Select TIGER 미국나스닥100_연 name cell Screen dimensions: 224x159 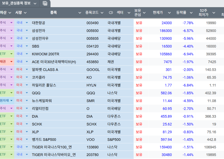pyautogui.click(x=57, y=147)
